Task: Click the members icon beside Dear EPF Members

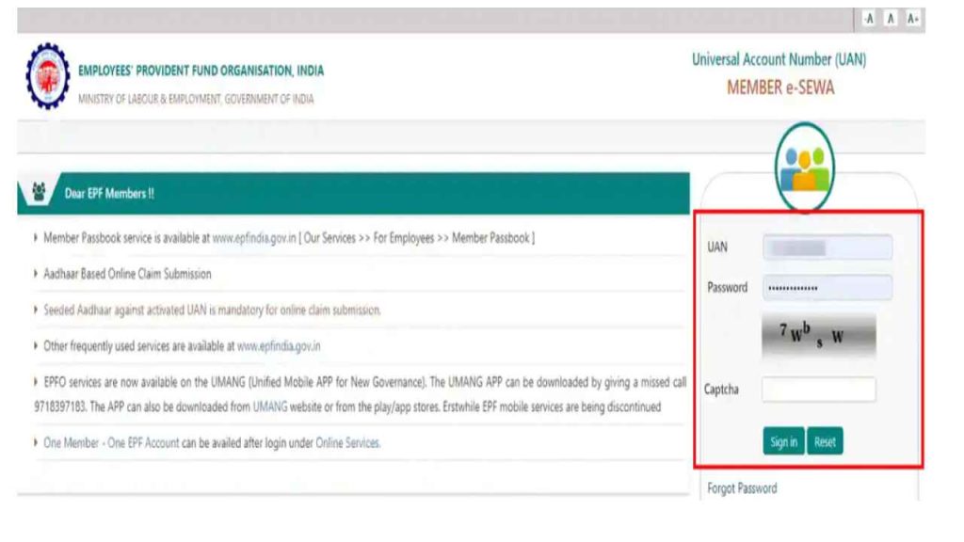Action: click(x=39, y=192)
